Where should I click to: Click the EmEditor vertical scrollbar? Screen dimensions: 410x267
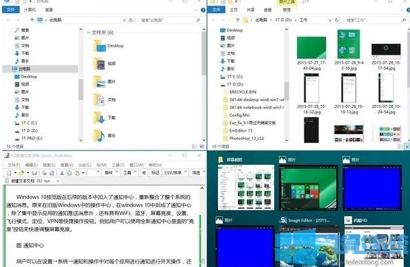(x=202, y=226)
